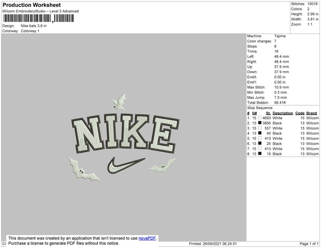Click stitch count '557' in row 3

click(x=267, y=128)
